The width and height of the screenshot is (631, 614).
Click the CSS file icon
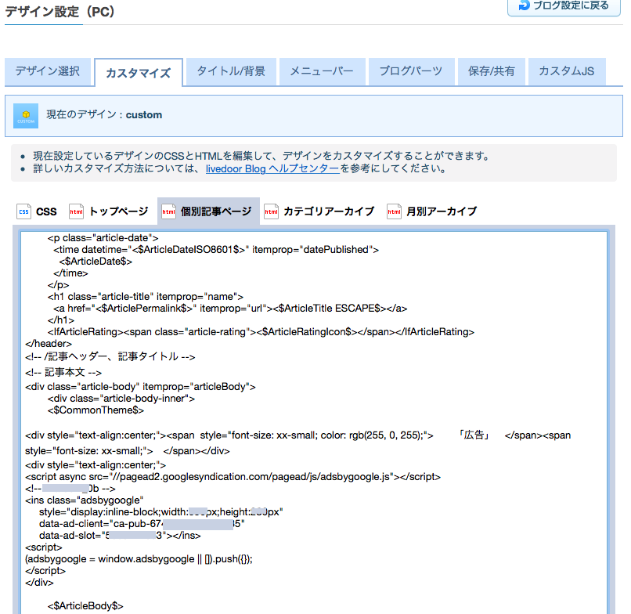(x=23, y=211)
